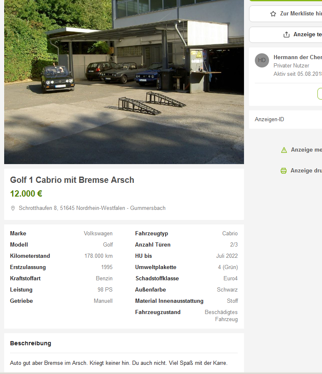Click the warning triangle report icon

[284, 150]
